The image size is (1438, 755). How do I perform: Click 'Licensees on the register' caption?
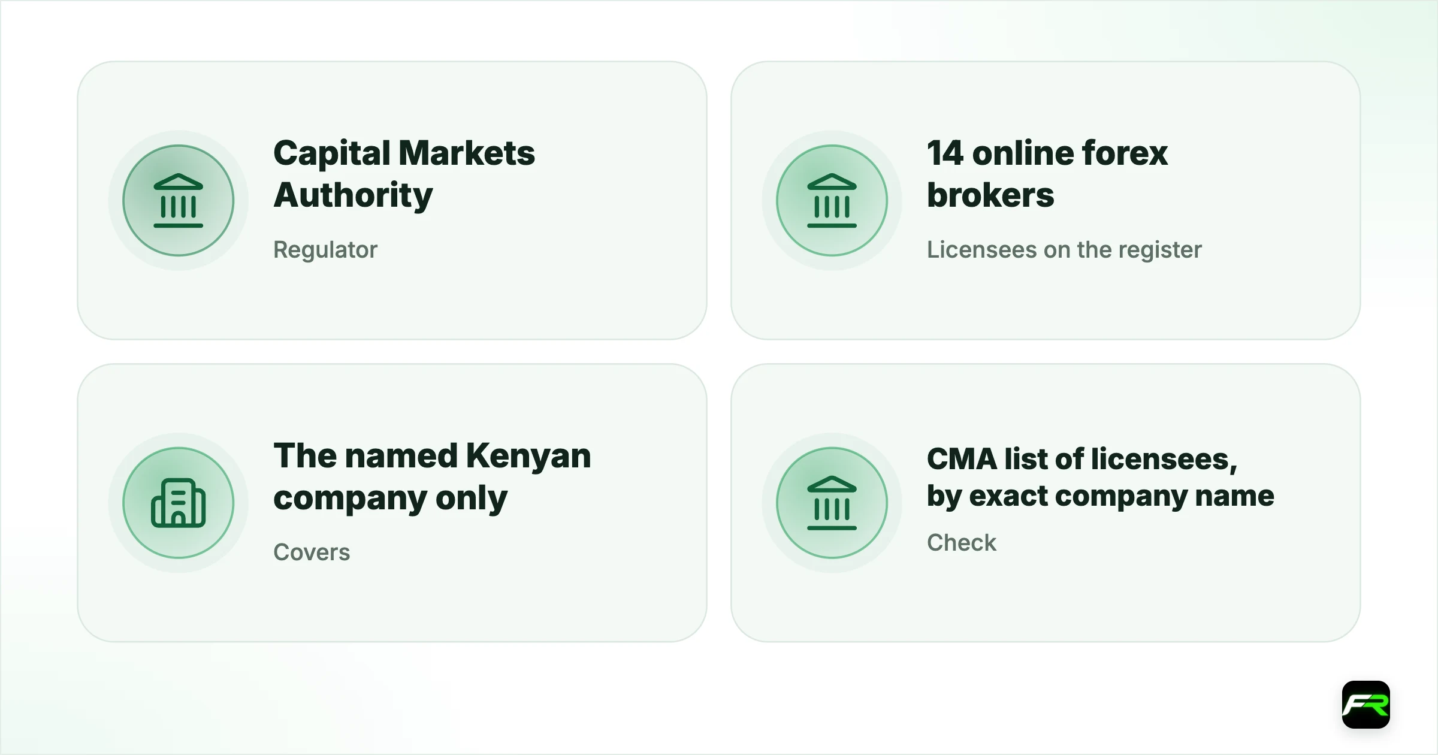pos(1064,250)
